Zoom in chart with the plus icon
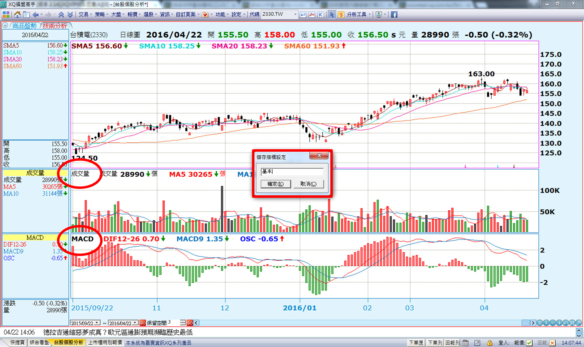Image resolution: width=584 pixels, height=347 pixels. click(x=559, y=323)
